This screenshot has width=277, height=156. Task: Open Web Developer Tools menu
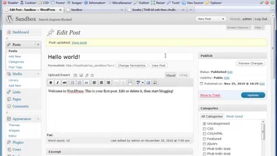pos(174,3)
